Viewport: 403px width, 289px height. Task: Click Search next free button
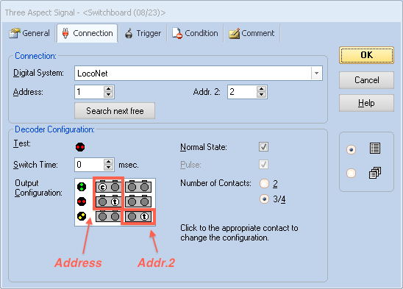[115, 111]
